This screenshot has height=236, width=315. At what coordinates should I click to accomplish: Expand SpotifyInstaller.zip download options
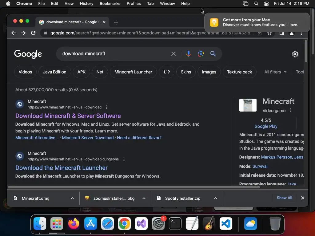point(216,198)
